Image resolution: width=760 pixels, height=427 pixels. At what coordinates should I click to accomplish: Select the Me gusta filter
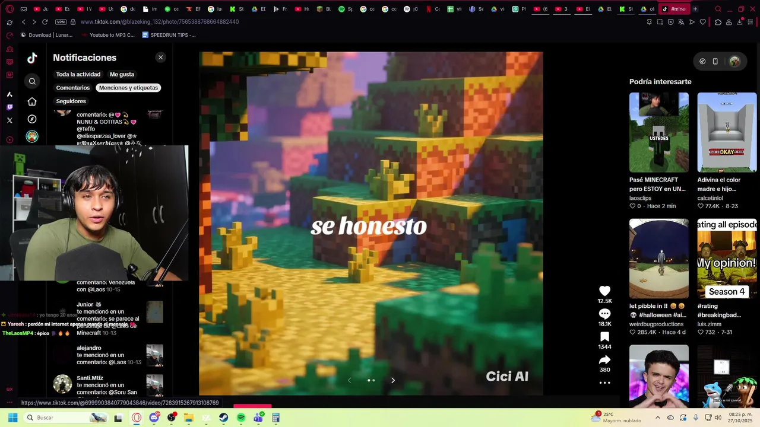pos(122,74)
